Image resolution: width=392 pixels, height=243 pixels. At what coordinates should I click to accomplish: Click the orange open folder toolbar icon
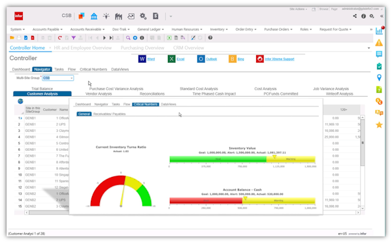pos(12,38)
